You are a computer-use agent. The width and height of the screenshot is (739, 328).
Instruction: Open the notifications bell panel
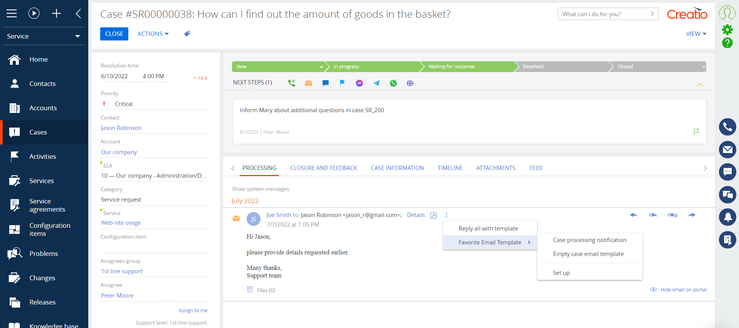(x=727, y=217)
